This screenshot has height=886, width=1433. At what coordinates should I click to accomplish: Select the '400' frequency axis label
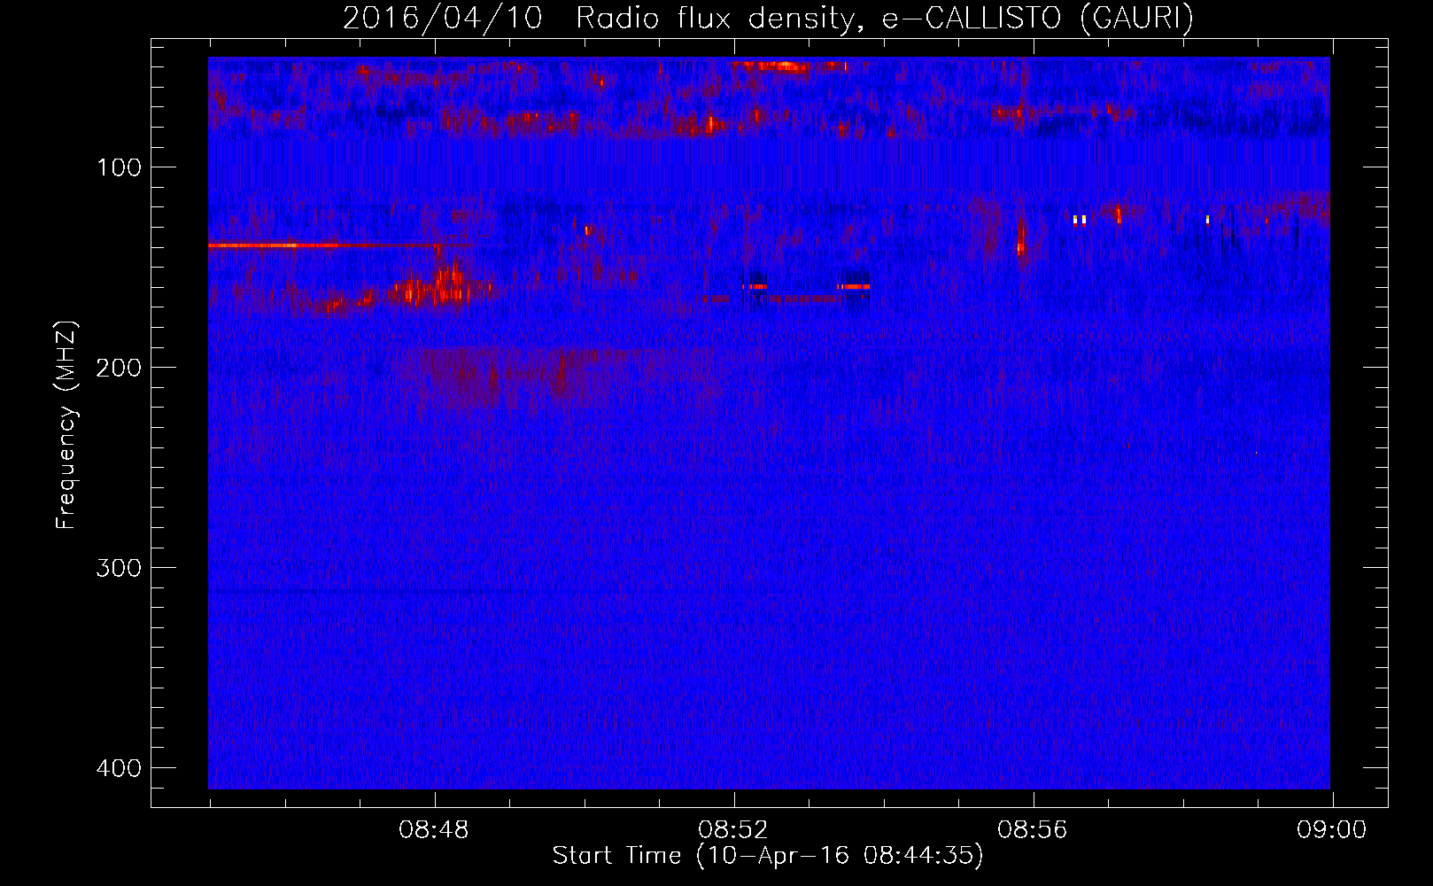[x=119, y=768]
